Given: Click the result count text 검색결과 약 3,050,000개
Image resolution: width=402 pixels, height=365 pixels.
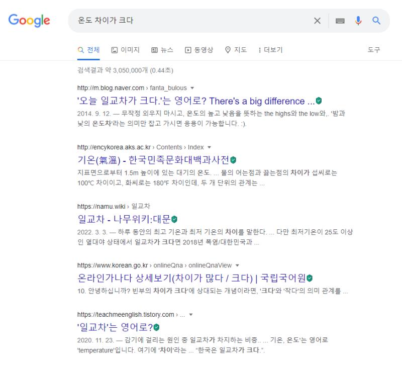Looking at the screenshot, I should click(x=125, y=70).
